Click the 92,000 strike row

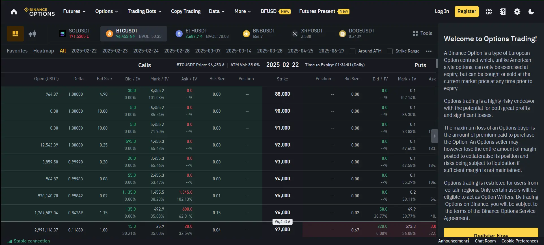219,145
